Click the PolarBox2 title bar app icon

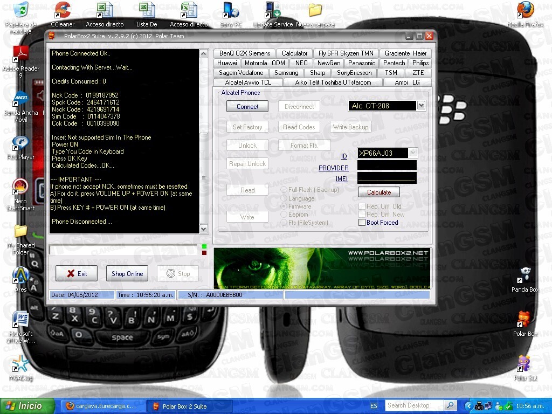(x=52, y=36)
